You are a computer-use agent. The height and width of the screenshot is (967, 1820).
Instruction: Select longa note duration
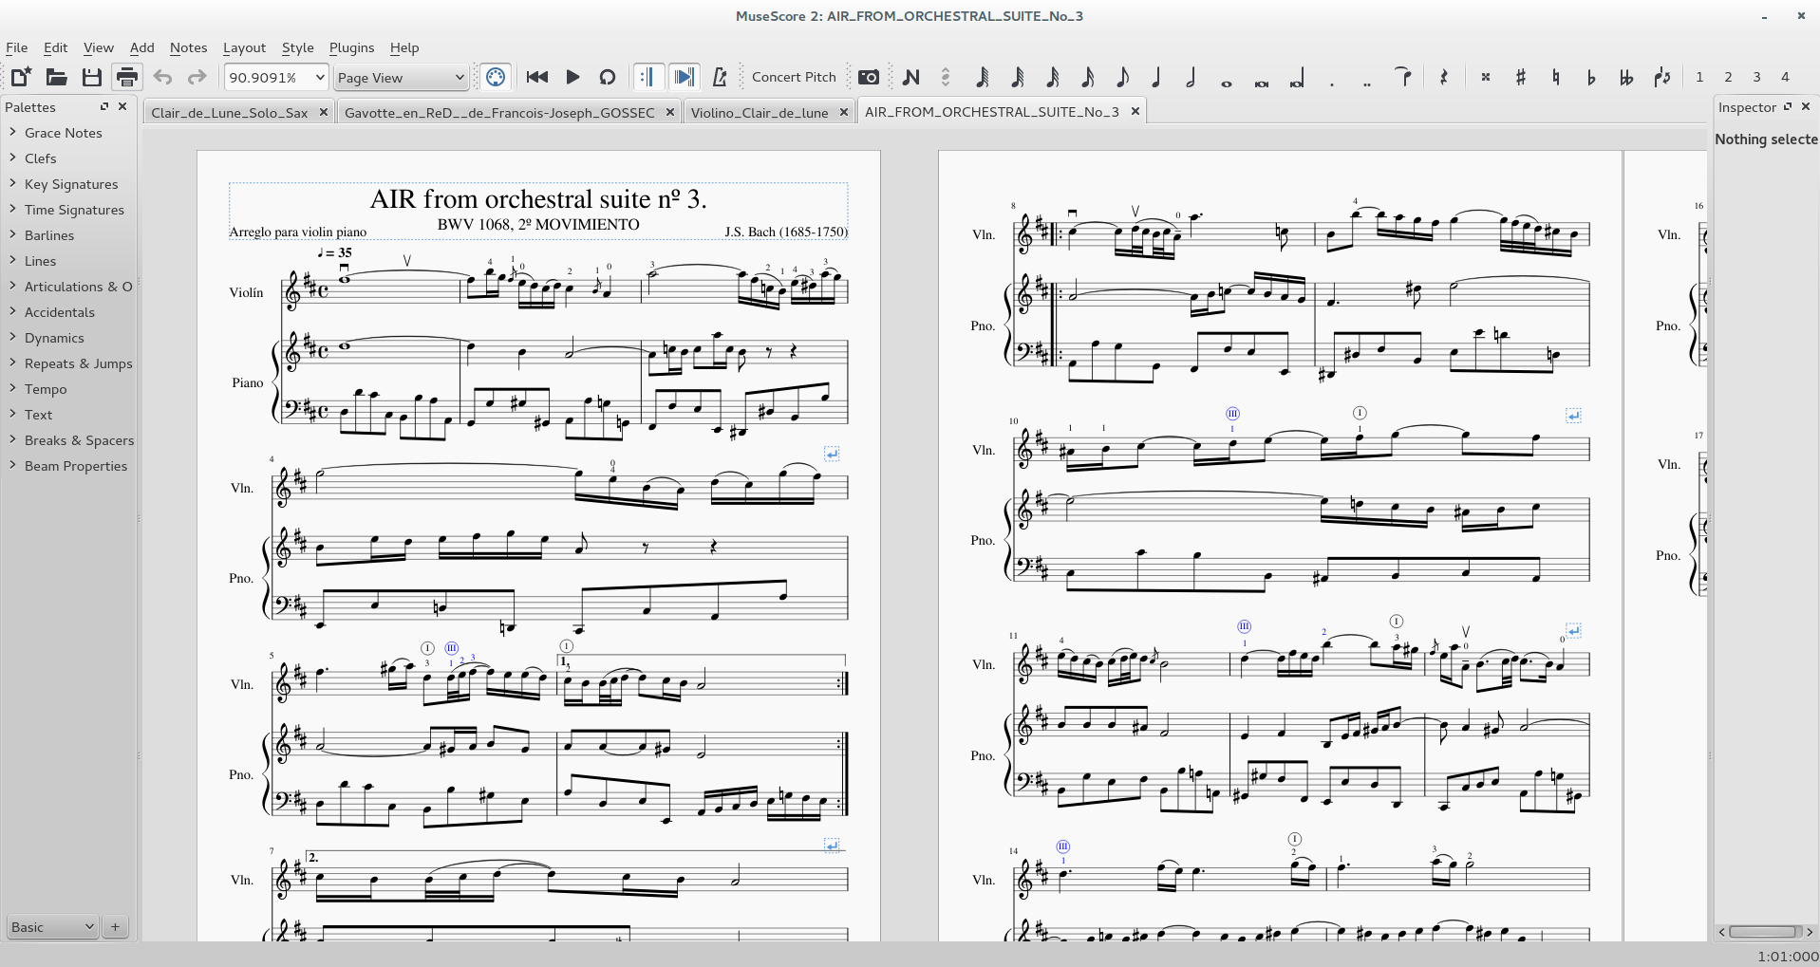pyautogui.click(x=1296, y=77)
